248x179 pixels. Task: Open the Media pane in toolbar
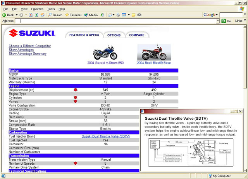click(x=91, y=15)
